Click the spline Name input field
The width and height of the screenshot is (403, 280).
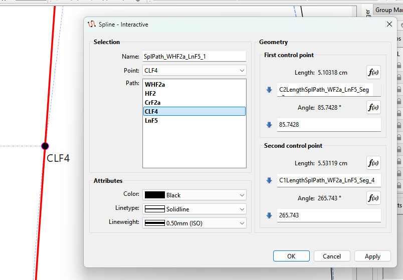click(x=194, y=57)
